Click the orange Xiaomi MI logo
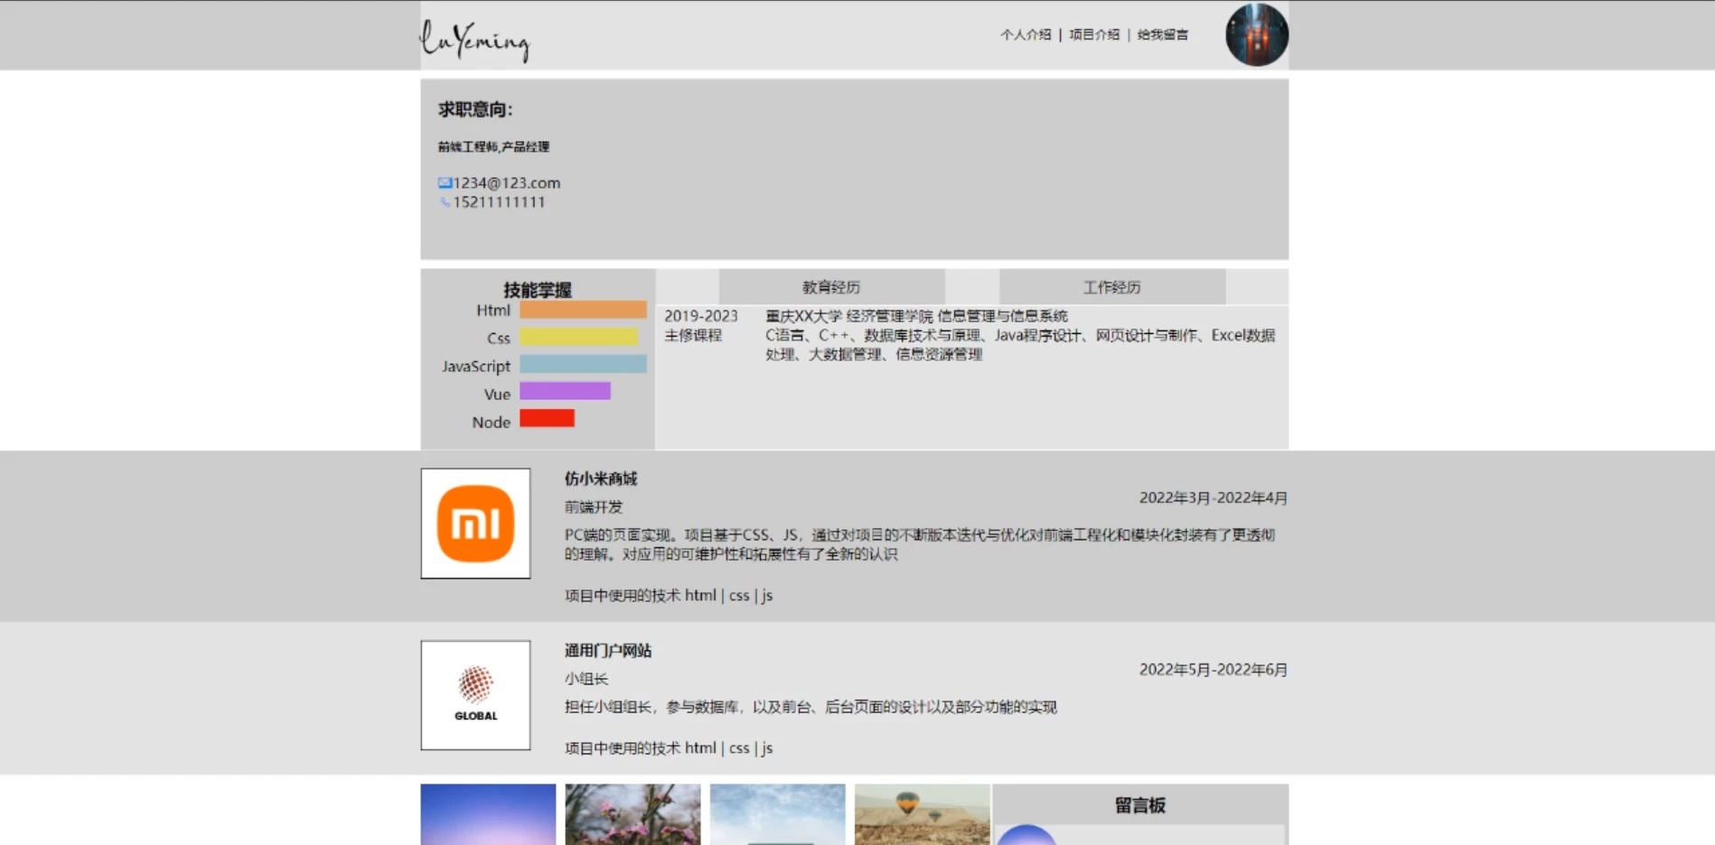1715x845 pixels. tap(475, 524)
